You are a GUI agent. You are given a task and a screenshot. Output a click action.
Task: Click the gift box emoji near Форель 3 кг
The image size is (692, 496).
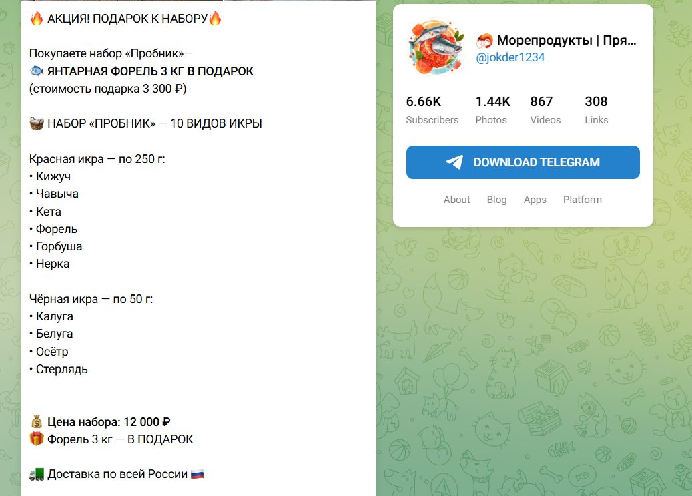coord(37,439)
